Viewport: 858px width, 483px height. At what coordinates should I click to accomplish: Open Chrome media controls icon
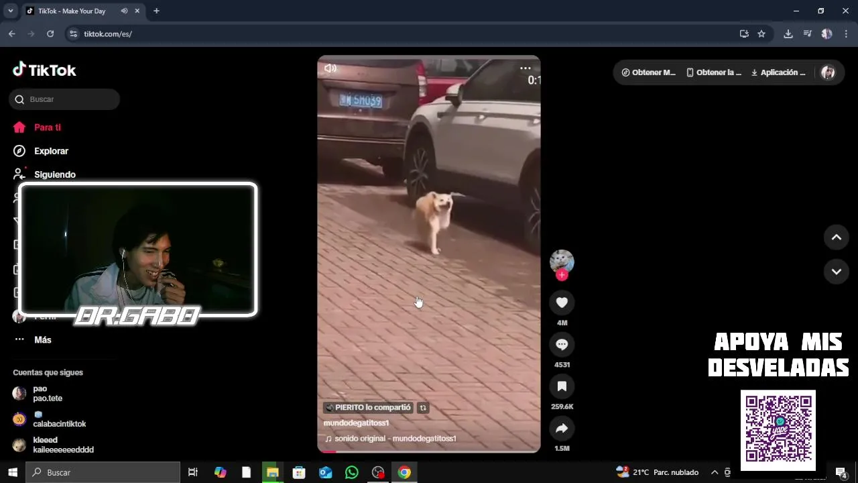[x=807, y=34]
